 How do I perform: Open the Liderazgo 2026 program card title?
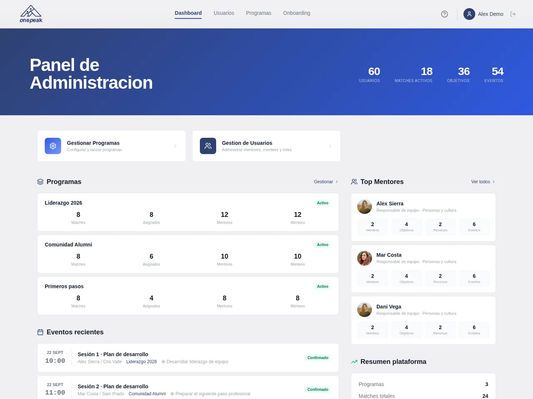point(63,203)
